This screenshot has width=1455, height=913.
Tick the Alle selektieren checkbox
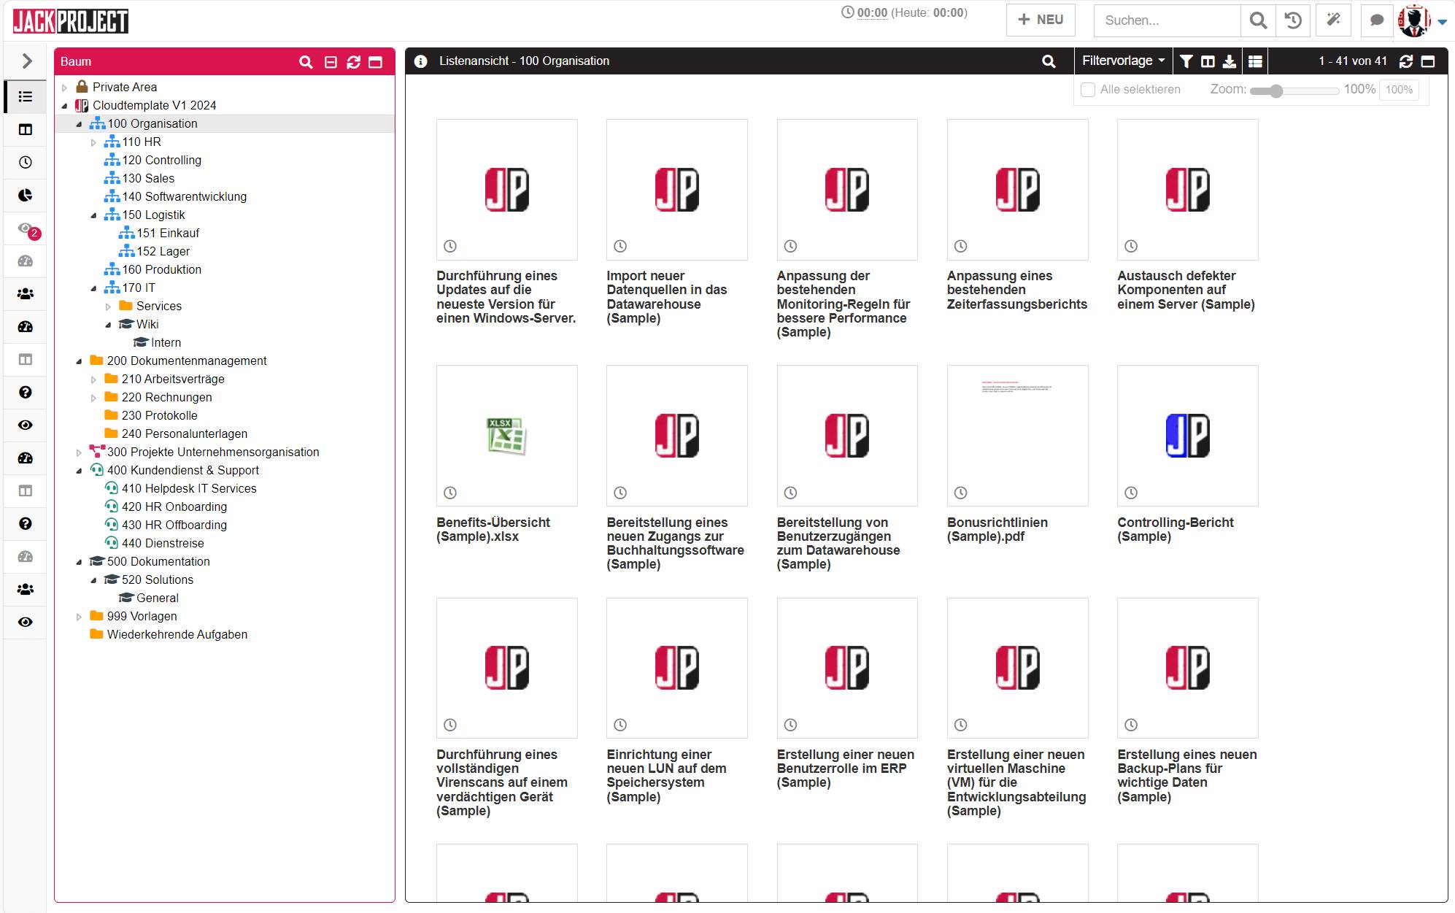1088,90
